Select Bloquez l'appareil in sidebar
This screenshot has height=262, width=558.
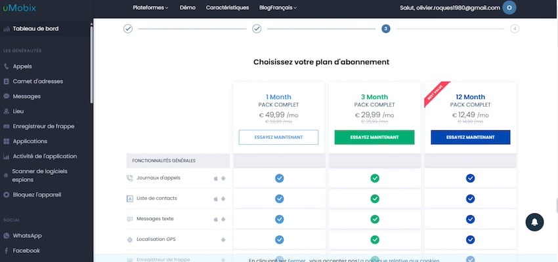(37, 195)
